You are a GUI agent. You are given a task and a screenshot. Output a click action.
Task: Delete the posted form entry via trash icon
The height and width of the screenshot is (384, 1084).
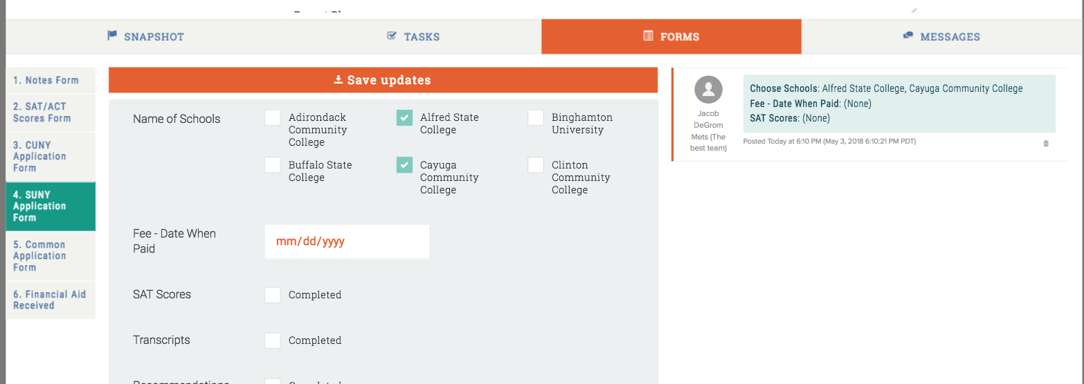(1045, 144)
